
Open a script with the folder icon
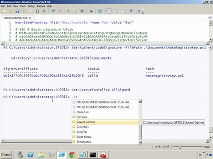pyautogui.click(x=11, y=11)
